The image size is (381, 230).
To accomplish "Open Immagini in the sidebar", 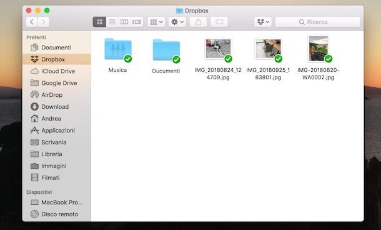I will [x=56, y=166].
